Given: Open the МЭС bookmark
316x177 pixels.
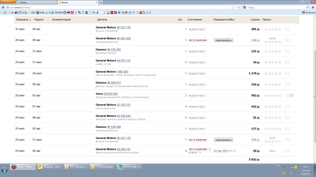Looking at the screenshot, I should click(x=32, y=12).
